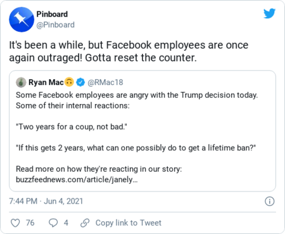Open the tweet info circle icon
This screenshot has width=285, height=234.
click(270, 201)
